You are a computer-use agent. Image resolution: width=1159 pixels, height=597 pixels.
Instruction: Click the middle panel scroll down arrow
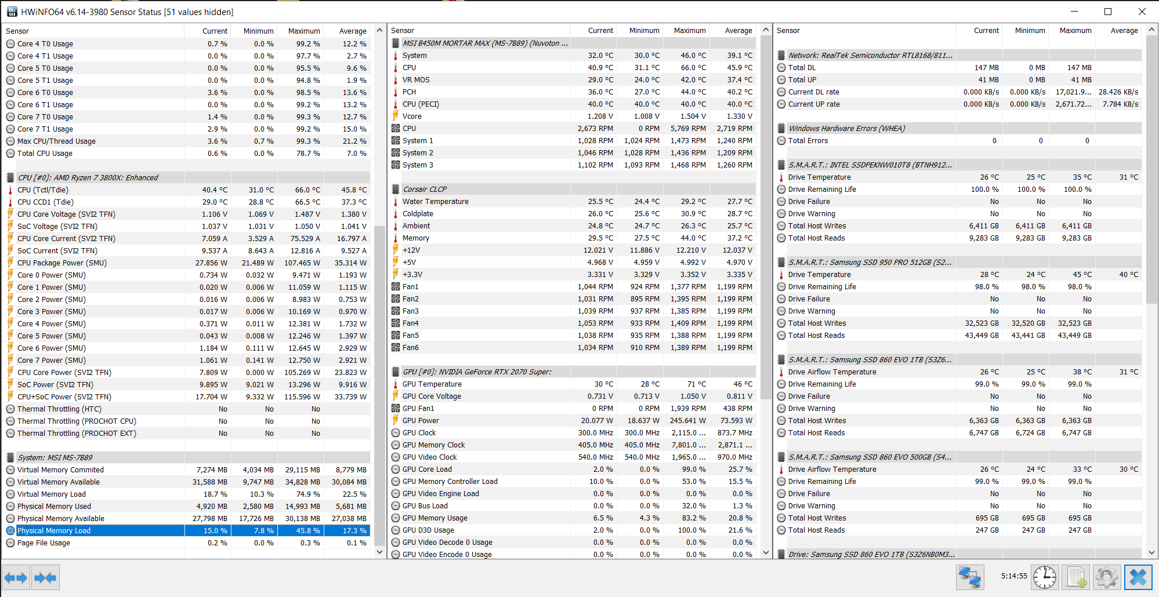click(766, 552)
